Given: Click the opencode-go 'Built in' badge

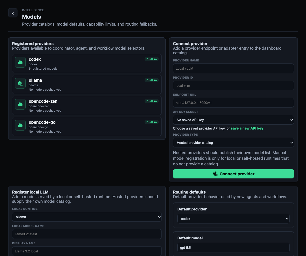Looking at the screenshot, I should [152, 122].
